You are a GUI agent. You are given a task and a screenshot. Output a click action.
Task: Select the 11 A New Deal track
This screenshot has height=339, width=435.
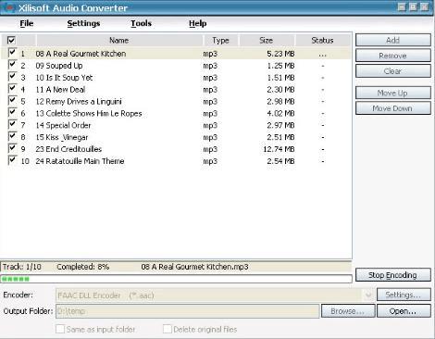coord(60,90)
